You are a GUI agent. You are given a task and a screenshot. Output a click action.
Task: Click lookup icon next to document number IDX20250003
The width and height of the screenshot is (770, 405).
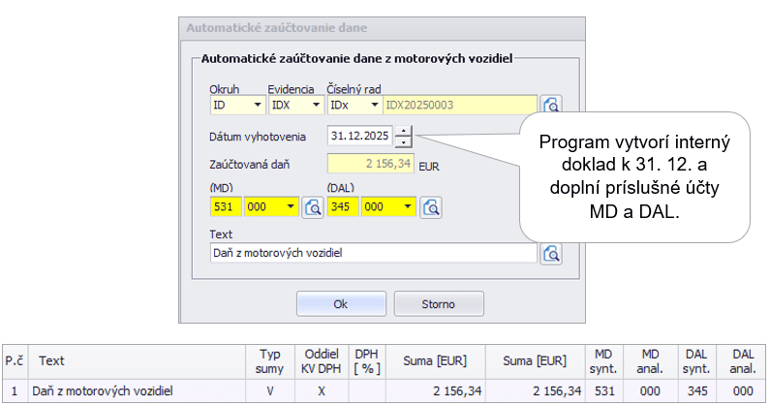pyautogui.click(x=551, y=106)
